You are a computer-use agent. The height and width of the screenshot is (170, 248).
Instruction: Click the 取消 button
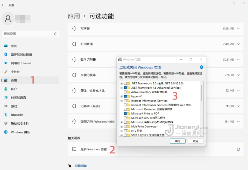(196, 141)
